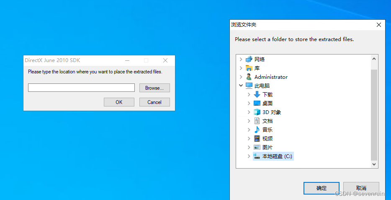Expand the 音乐 folder node
391x200 pixels.
(x=249, y=130)
